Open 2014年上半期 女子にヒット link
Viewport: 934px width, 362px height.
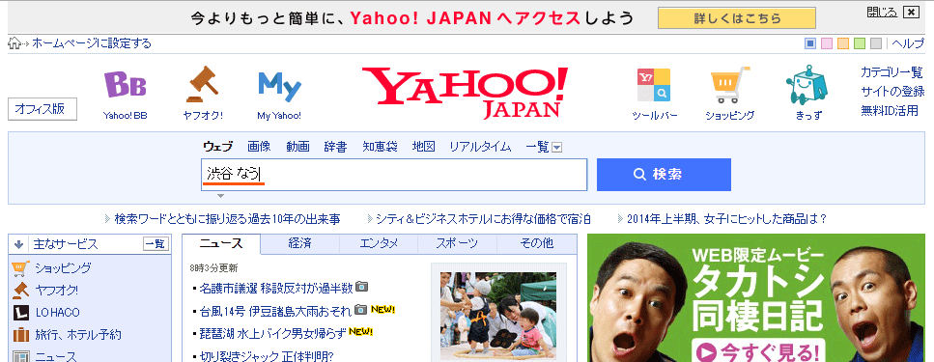[x=726, y=219]
